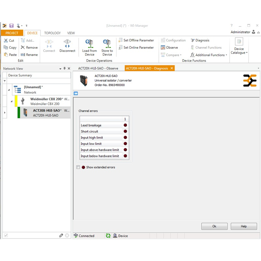
Task: Click the blue window icon in the Diagnosis toolbar
Action: tap(76, 93)
